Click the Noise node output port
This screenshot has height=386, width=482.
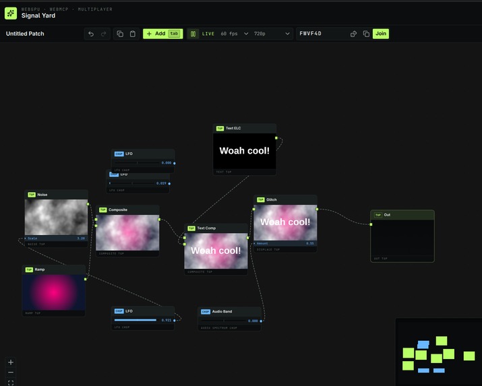point(88,204)
